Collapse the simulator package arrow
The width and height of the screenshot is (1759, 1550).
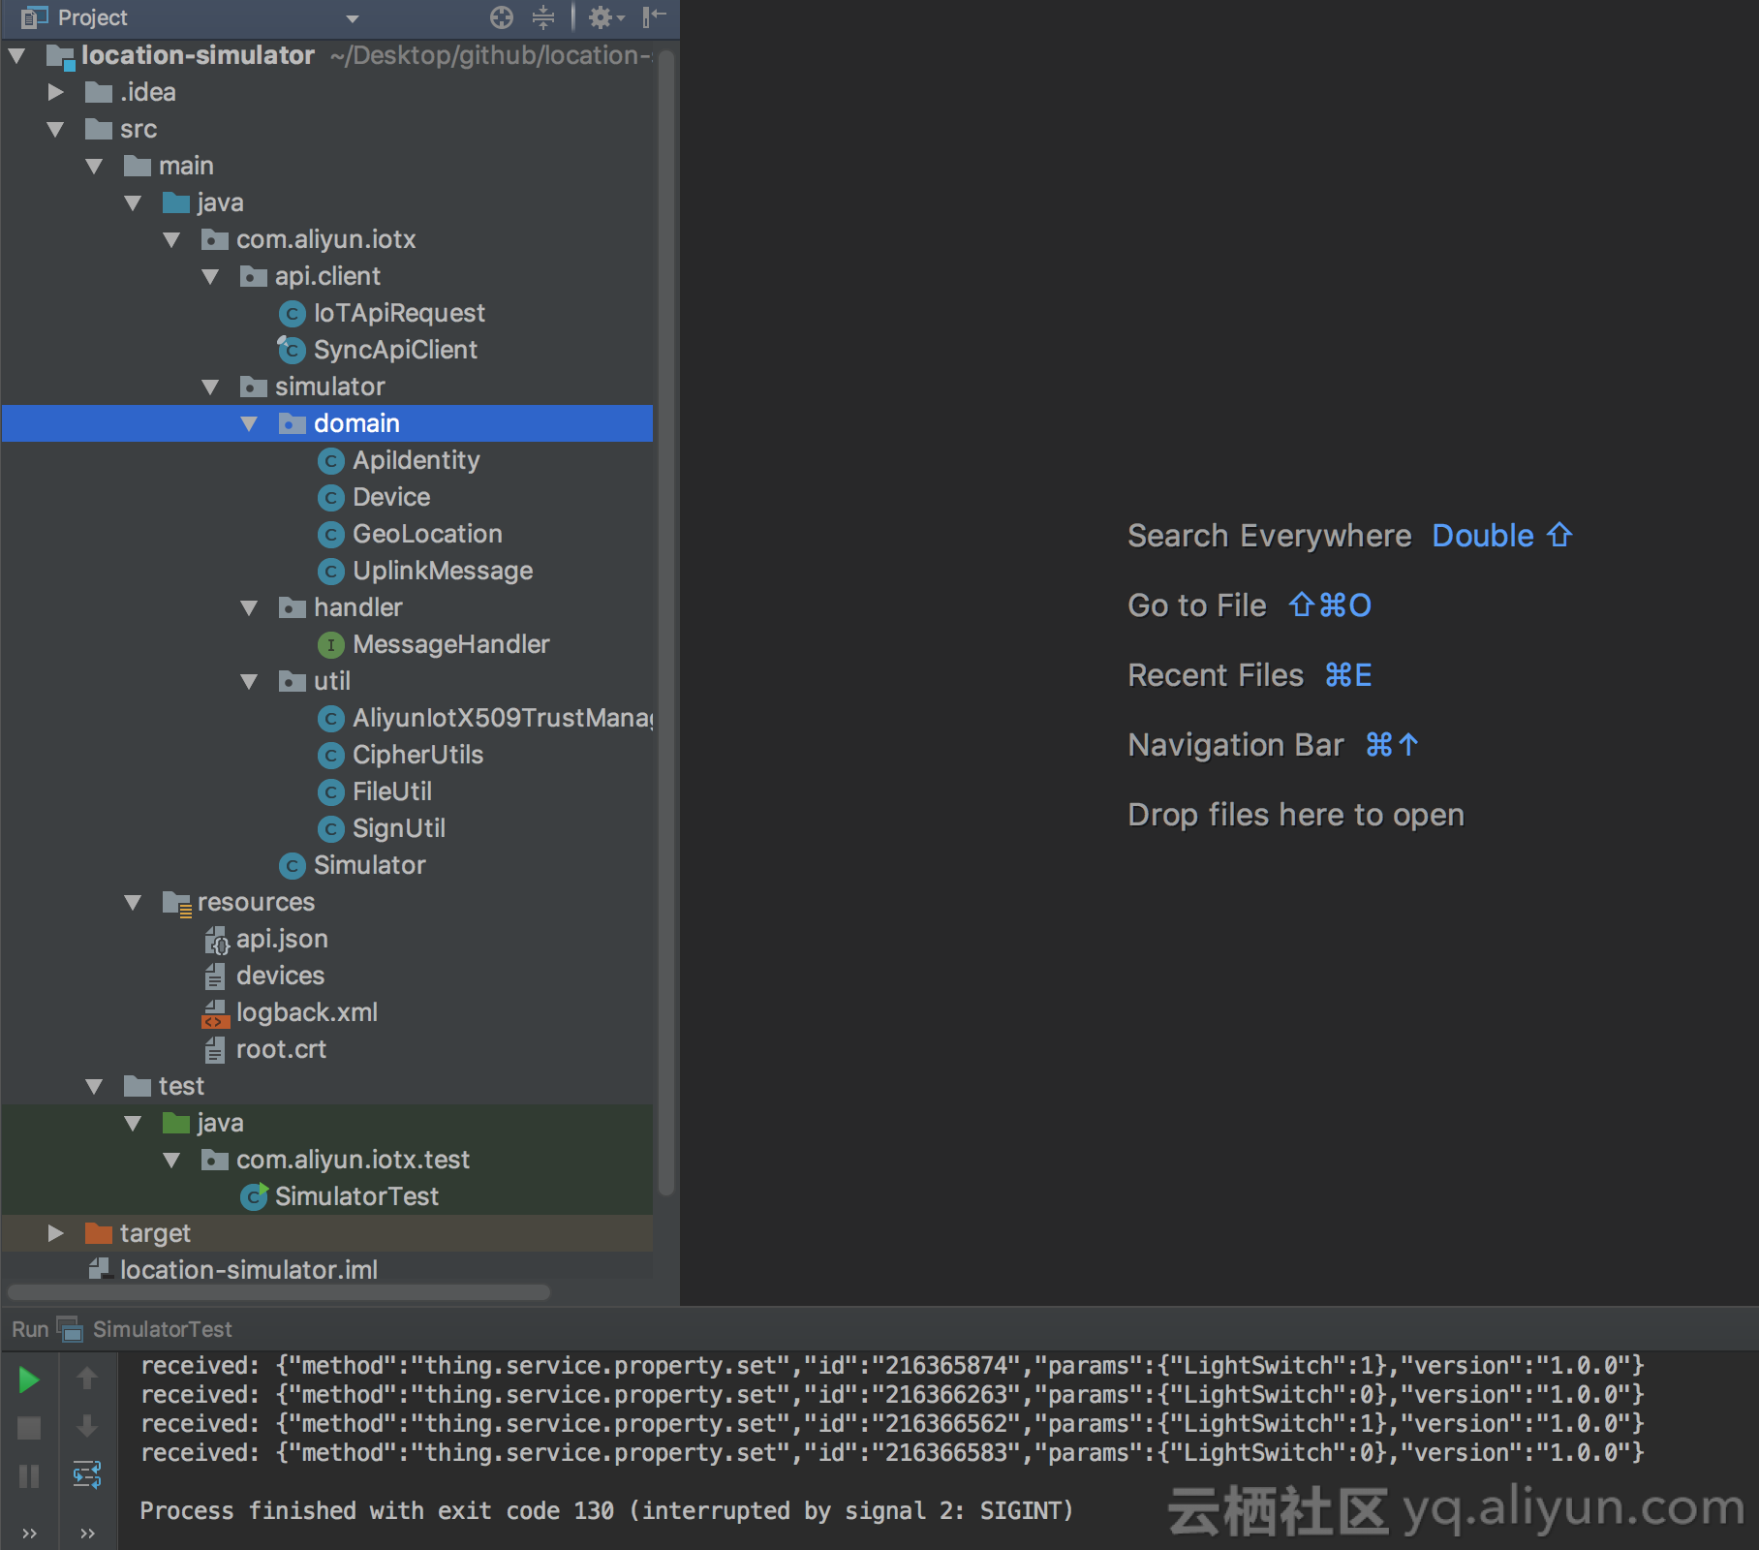(210, 387)
